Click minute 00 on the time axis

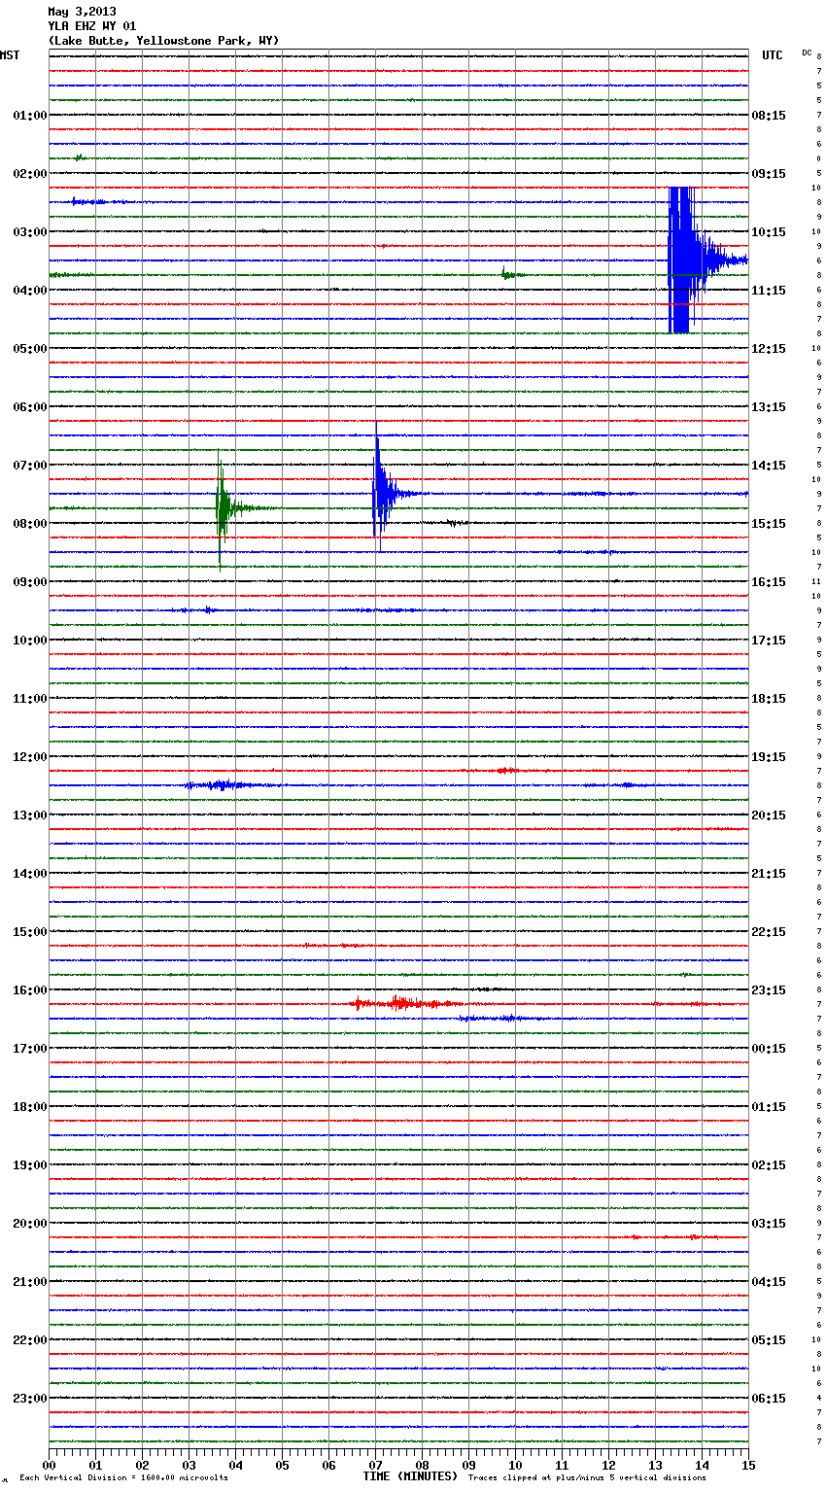(49, 1466)
